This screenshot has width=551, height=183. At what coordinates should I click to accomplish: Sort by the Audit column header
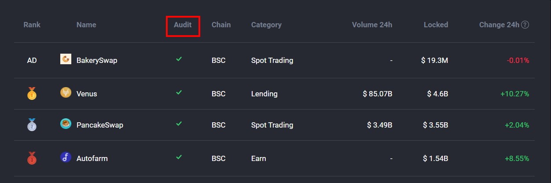[183, 25]
